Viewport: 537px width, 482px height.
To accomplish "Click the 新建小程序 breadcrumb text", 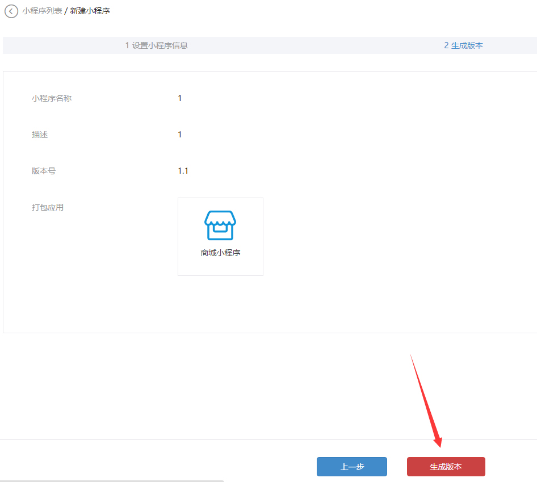I will tap(90, 11).
